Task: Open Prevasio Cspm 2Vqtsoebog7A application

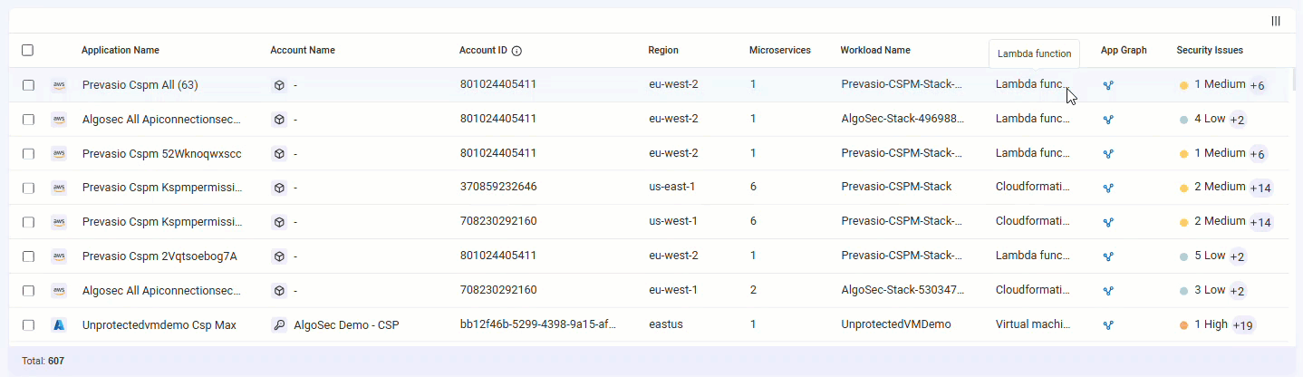Action: coord(159,256)
